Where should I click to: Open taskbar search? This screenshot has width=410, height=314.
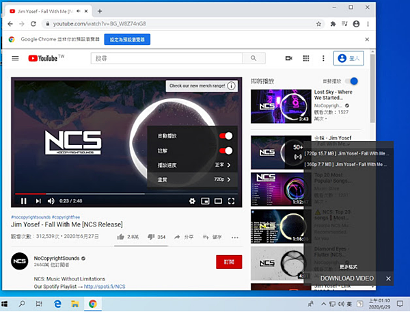click(22, 304)
